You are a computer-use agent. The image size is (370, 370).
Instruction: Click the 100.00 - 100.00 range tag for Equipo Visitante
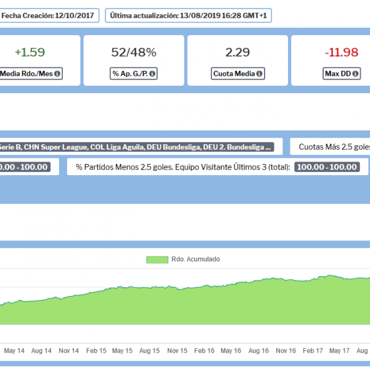coord(327,167)
